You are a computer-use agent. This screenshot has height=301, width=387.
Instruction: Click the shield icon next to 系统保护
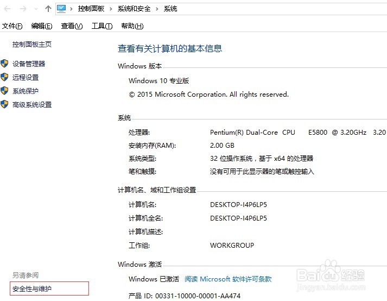click(x=4, y=91)
